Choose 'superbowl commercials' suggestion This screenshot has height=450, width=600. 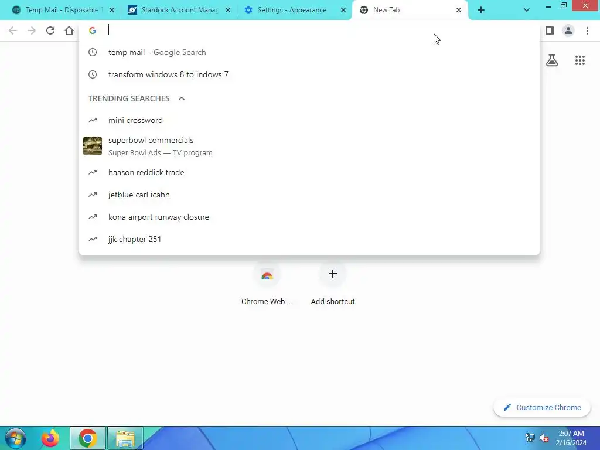309,146
